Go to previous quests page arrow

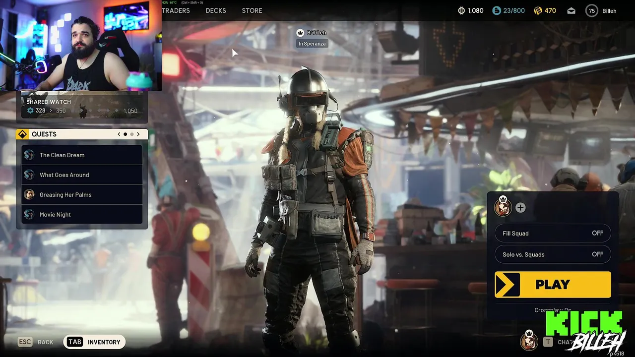coord(119,134)
